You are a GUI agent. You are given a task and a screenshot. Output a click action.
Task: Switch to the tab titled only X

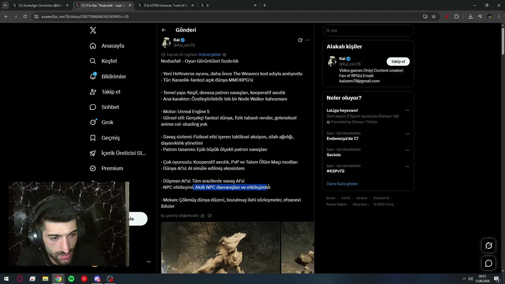pos(228,6)
